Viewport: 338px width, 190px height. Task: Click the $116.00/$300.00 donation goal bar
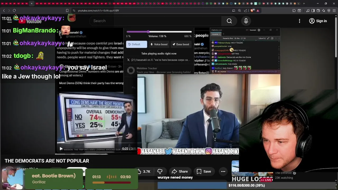pos(247,185)
